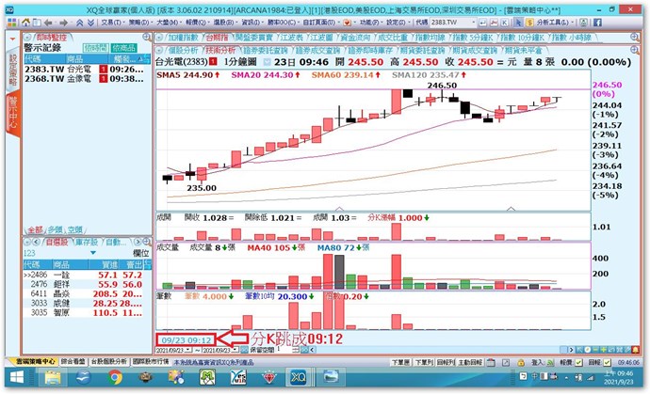Select the pointer cursor tool icon
Viewport: 650px width, 394px height.
(518, 23)
